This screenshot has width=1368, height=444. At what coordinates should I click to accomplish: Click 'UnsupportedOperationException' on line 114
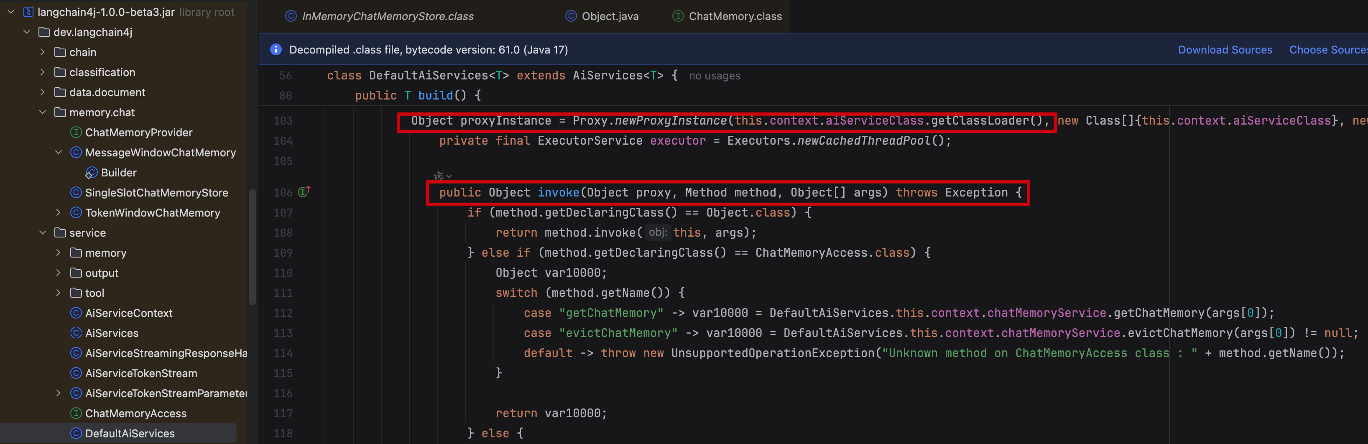(x=773, y=353)
